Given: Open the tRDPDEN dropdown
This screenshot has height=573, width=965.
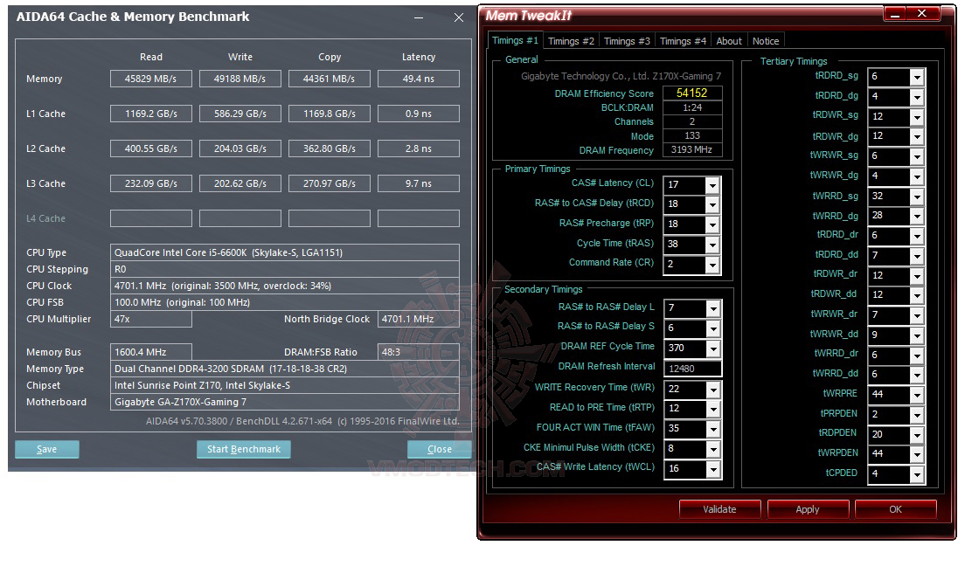Looking at the screenshot, I should tap(917, 435).
